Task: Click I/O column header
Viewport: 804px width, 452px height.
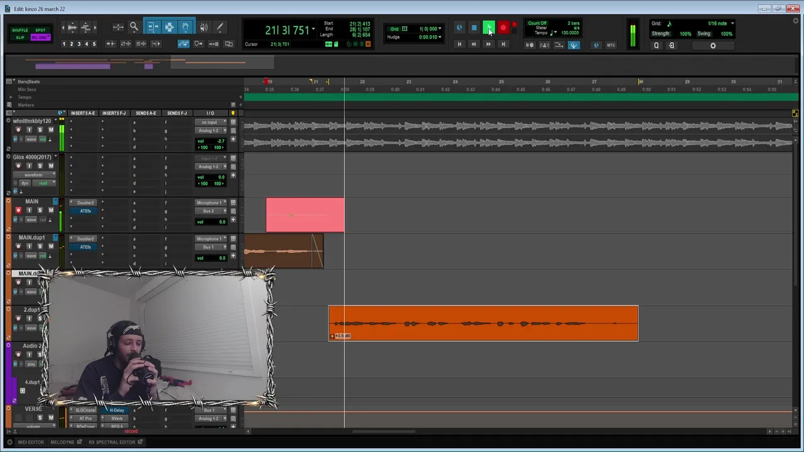Action: tap(210, 113)
